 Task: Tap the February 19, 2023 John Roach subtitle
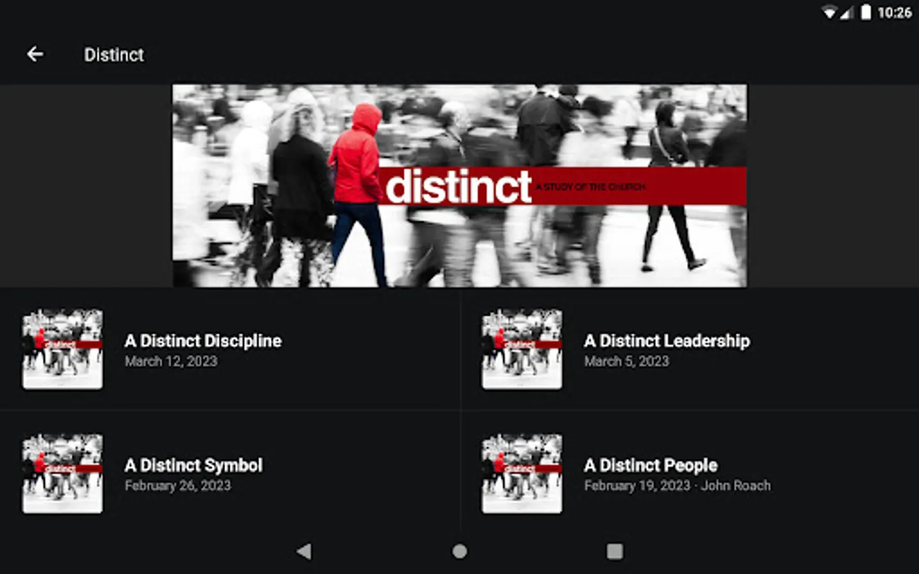677,485
